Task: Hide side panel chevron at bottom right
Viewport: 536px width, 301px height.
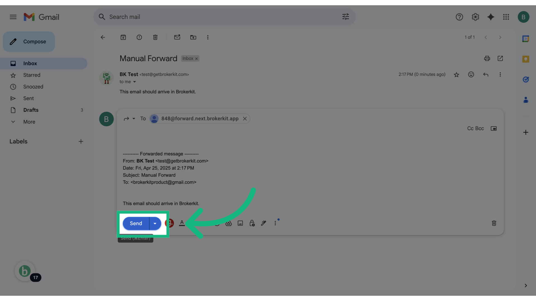Action: (x=526, y=286)
